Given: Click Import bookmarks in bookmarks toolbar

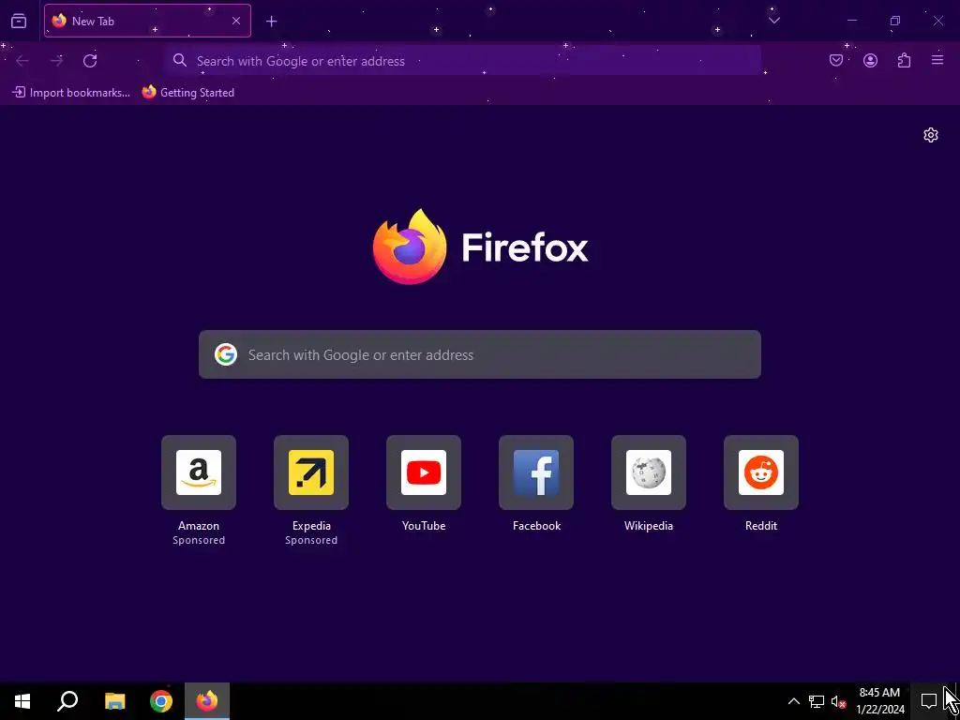Looking at the screenshot, I should coord(71,93).
